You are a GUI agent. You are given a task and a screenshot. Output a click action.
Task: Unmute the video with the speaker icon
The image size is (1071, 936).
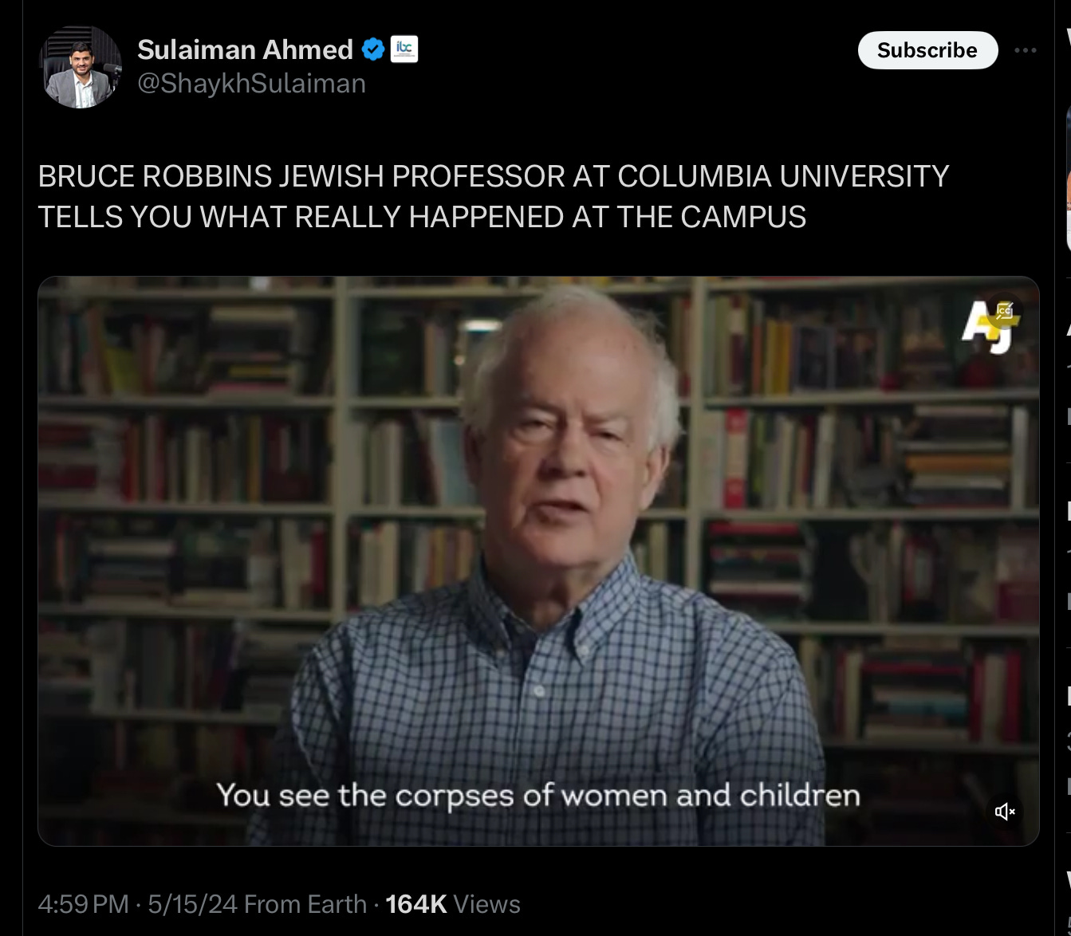pos(1004,812)
